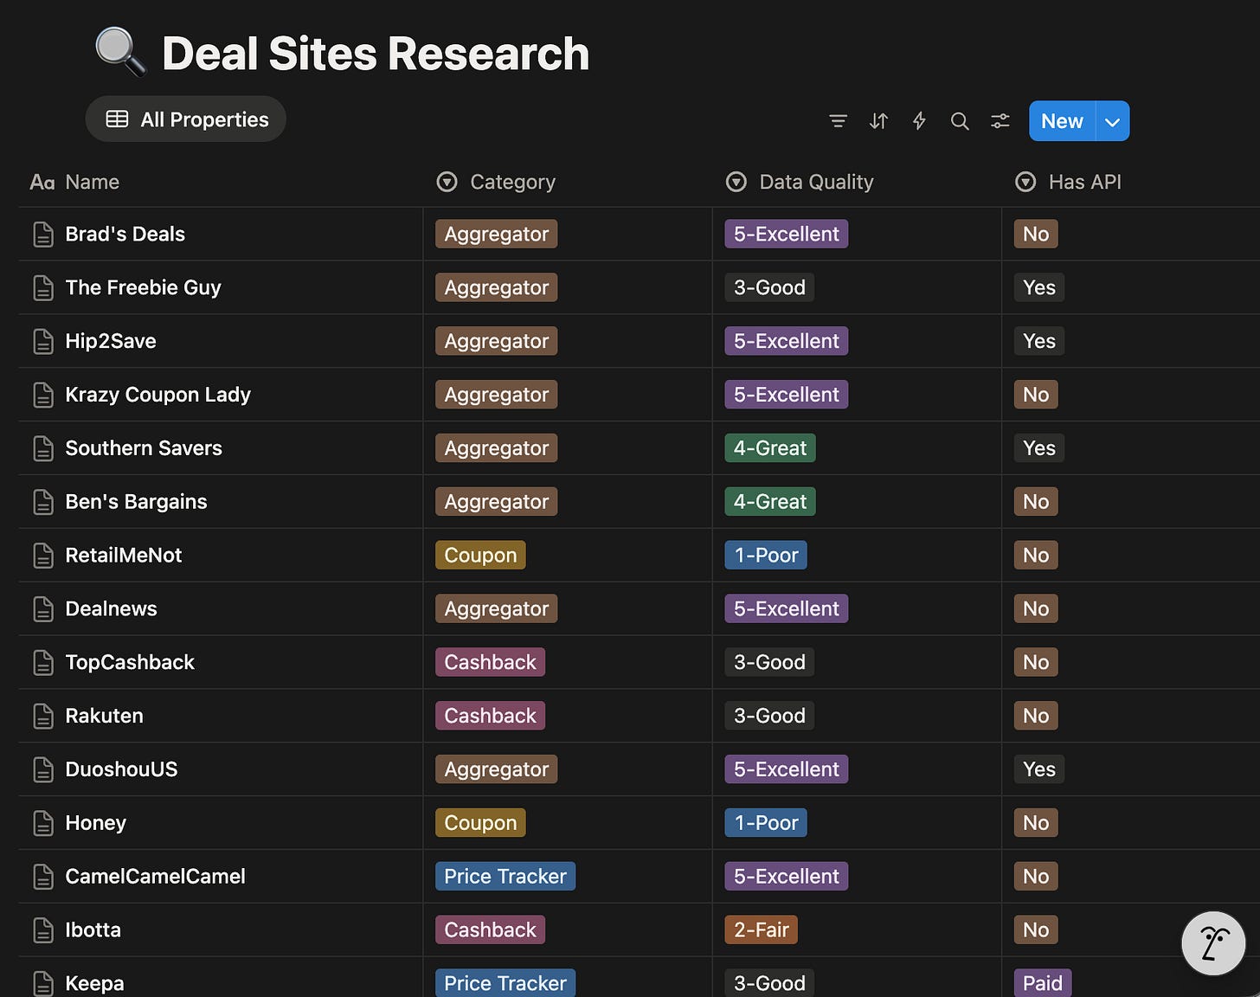Edit the Price Tracker tag for CamelCamelCamel
Image resolution: width=1260 pixels, height=997 pixels.
(x=505, y=876)
